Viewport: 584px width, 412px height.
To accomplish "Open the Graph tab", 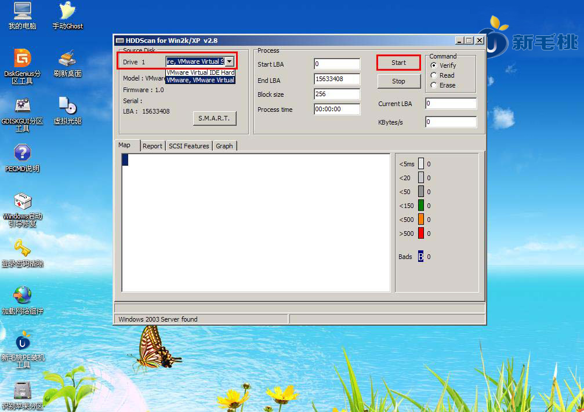I will tap(224, 146).
